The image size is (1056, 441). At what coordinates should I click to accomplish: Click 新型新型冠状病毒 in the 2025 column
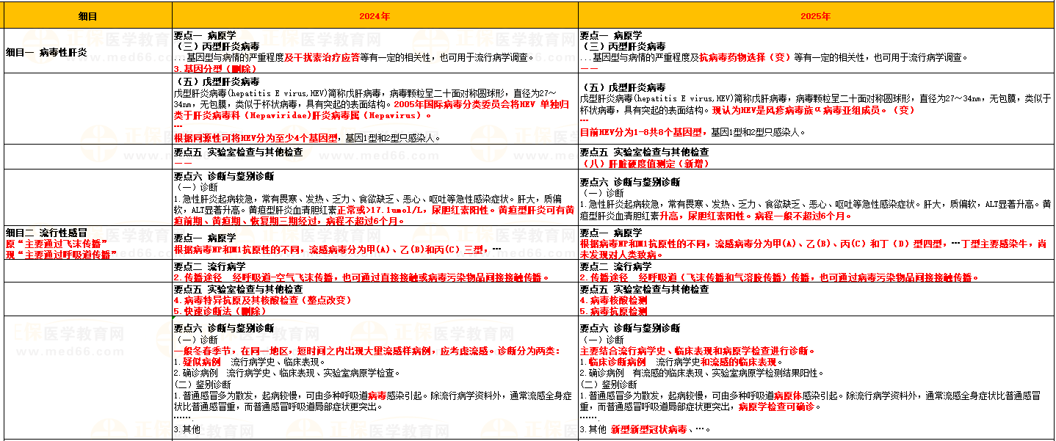(648, 429)
